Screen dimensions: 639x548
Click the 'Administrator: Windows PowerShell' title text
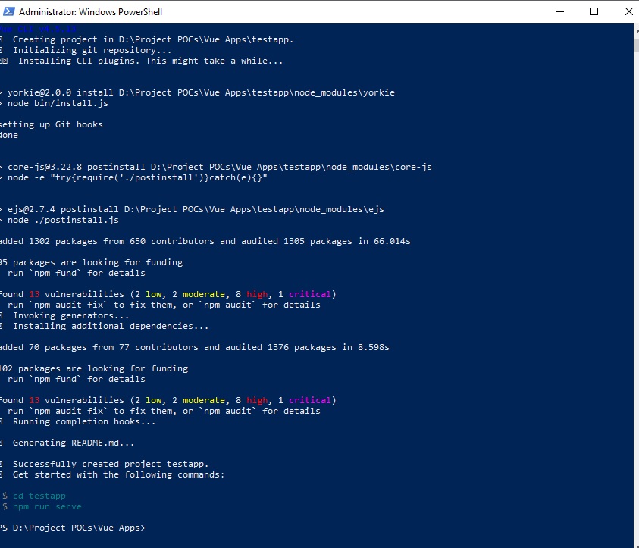tap(90, 12)
